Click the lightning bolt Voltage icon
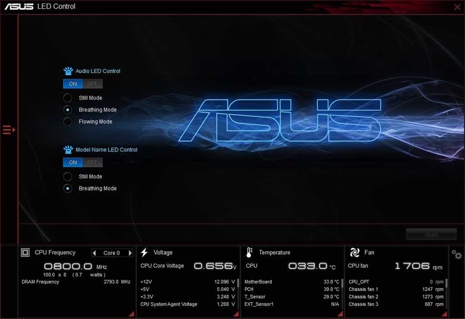 [144, 252]
